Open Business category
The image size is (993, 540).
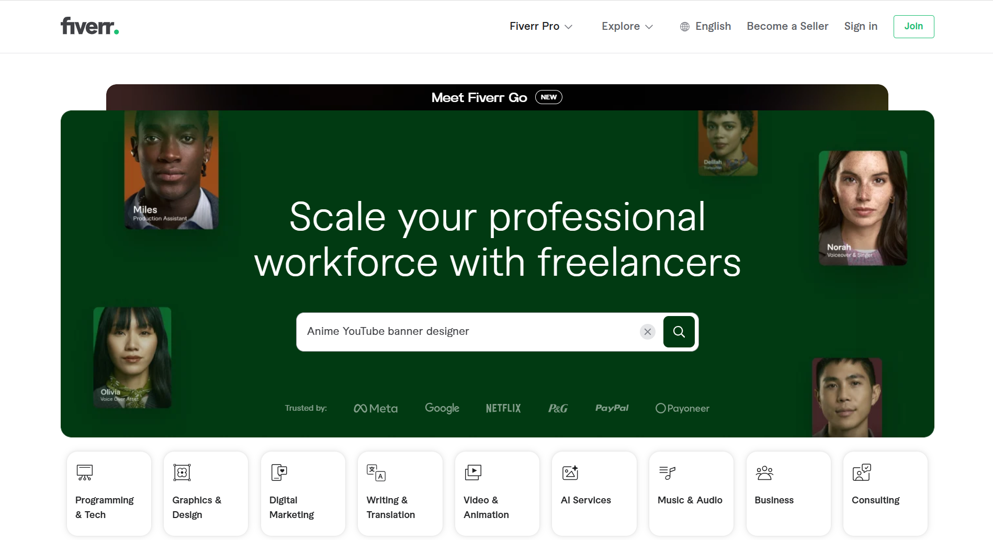788,493
